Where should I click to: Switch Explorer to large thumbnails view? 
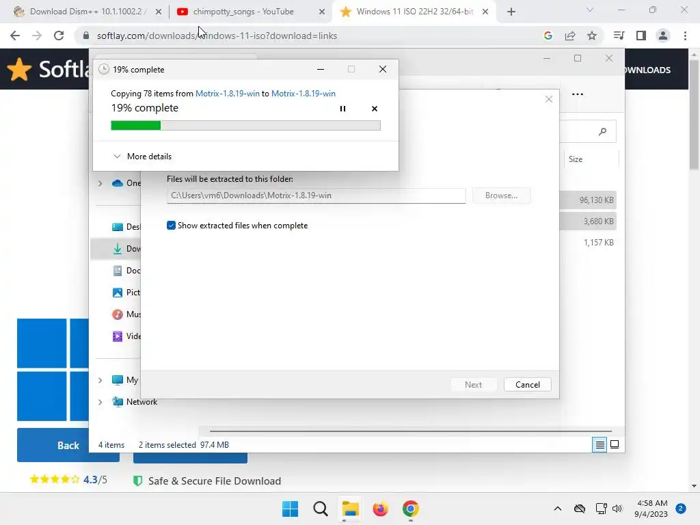[615, 444]
